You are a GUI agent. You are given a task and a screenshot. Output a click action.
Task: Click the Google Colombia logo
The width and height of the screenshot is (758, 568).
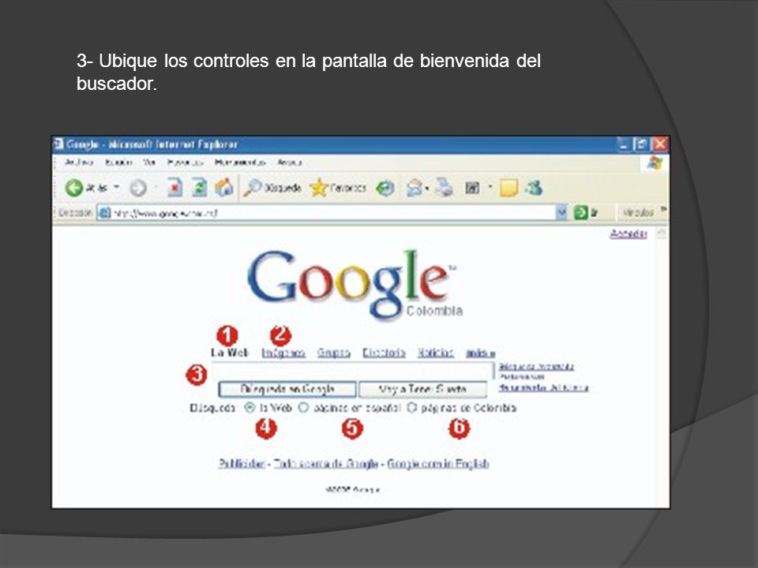coord(355,285)
